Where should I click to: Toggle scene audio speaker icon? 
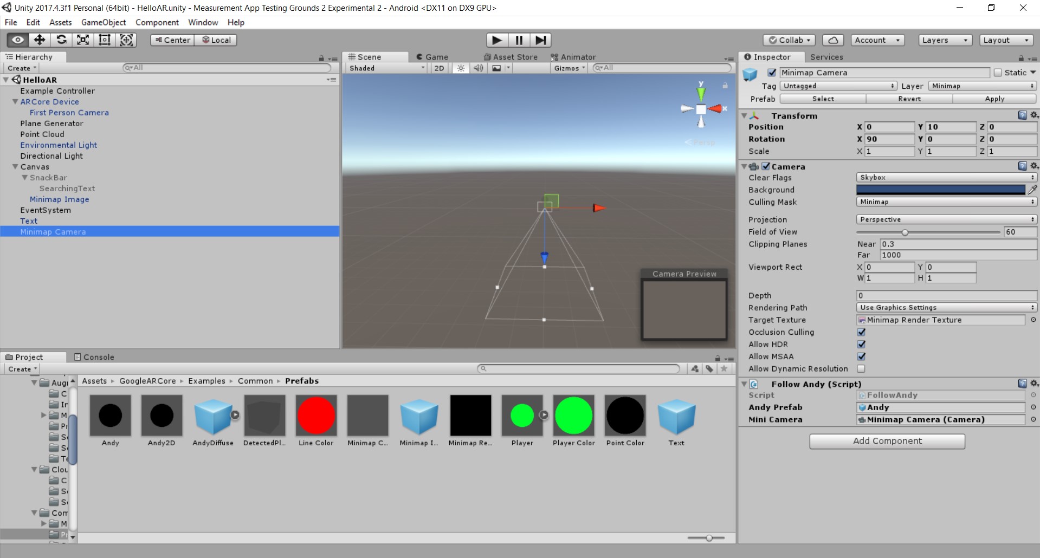pos(479,68)
